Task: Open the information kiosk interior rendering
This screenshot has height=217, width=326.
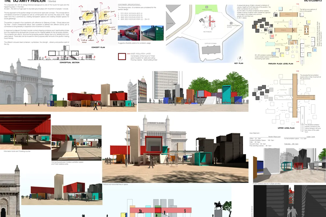Action: [25, 132]
